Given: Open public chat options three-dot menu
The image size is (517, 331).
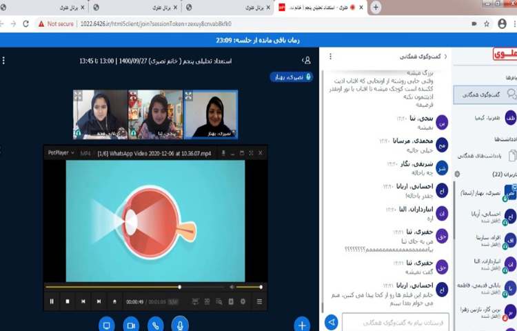Looking at the screenshot, I should [x=330, y=57].
